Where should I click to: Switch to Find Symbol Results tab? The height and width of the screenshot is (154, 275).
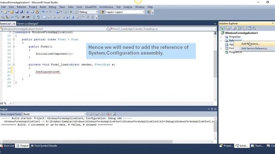44,145
